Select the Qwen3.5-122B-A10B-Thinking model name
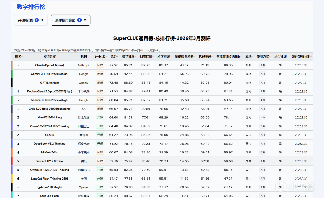Image resolution: width=324 pixels, height=198 pixels. tap(50, 170)
